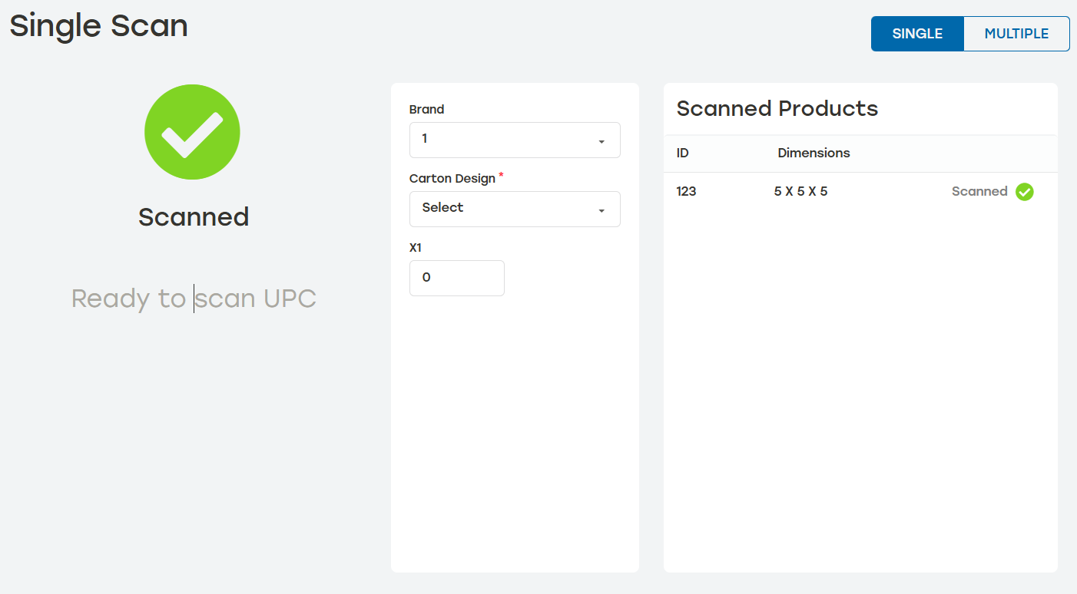Click the large green Scanned checkmark icon
The width and height of the screenshot is (1077, 594).
pyautogui.click(x=192, y=132)
